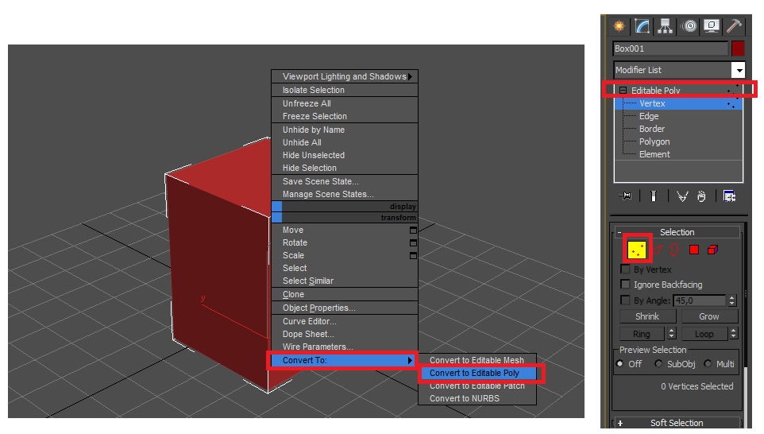Screen dimensions: 764x434
Task: Open the Display command panel tab
Action: point(712,26)
